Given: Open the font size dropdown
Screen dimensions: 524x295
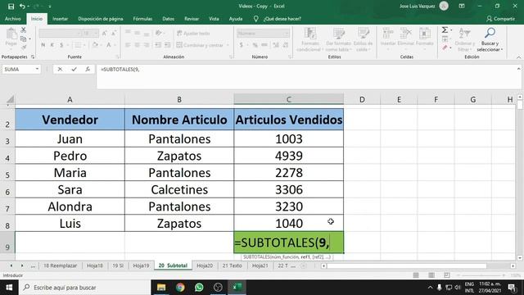Looking at the screenshot, I should coord(96,34).
